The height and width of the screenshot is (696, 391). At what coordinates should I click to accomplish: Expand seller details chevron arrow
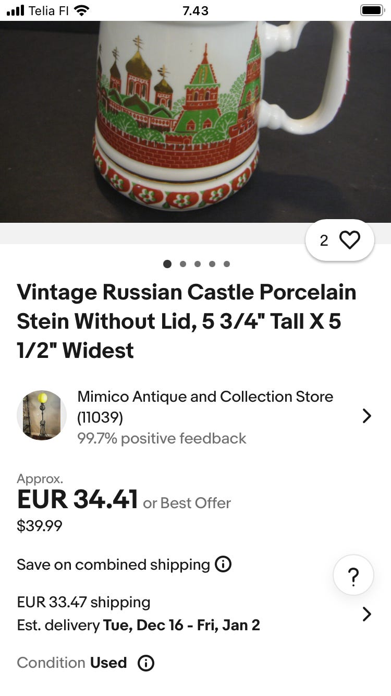point(366,416)
